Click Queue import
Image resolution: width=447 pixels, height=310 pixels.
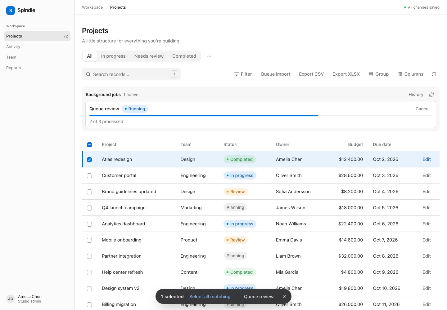pos(275,74)
